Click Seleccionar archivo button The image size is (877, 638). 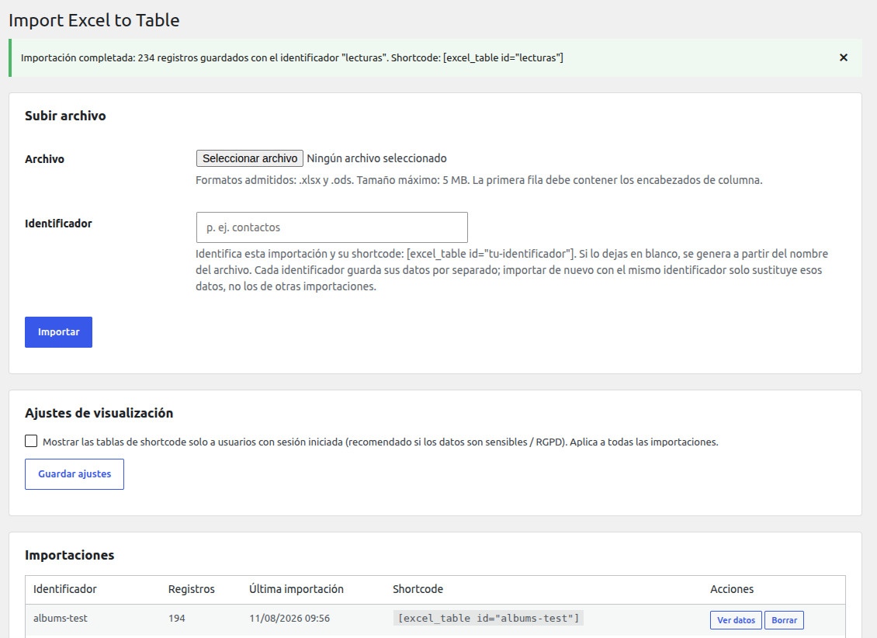tap(249, 158)
